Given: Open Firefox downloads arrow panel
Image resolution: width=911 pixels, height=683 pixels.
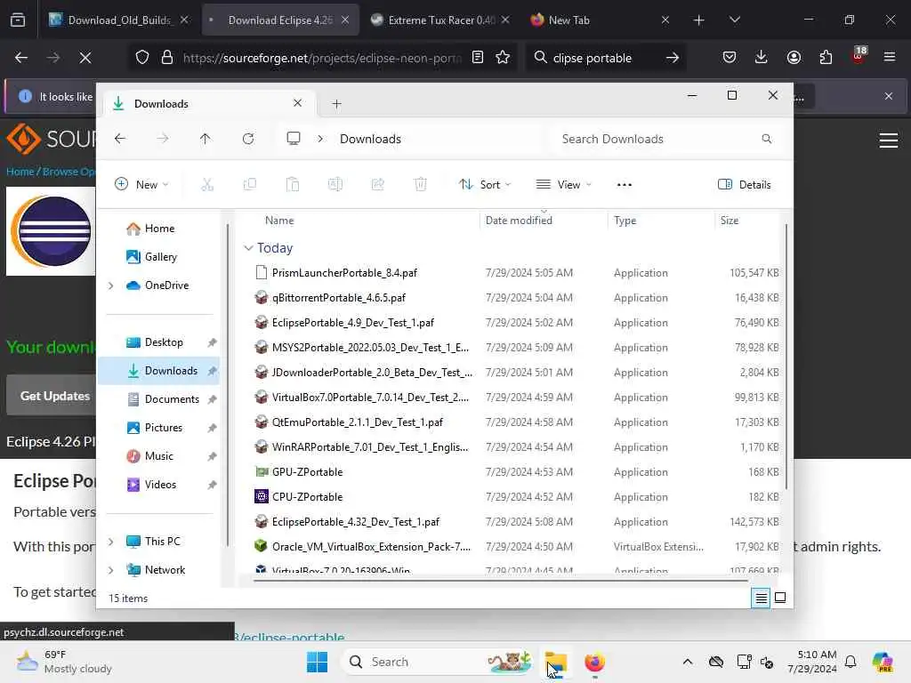Looking at the screenshot, I should pyautogui.click(x=762, y=57).
